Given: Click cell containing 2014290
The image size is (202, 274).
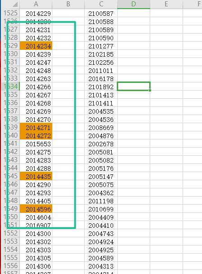Looking at the screenshot, I should [x=36, y=184].
